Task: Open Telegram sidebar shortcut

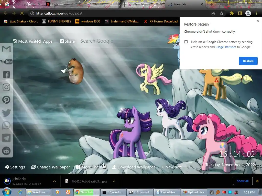Action: pos(6,138)
